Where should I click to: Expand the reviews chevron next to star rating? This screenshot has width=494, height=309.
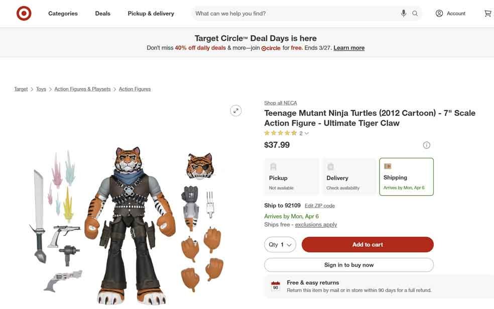coord(306,133)
